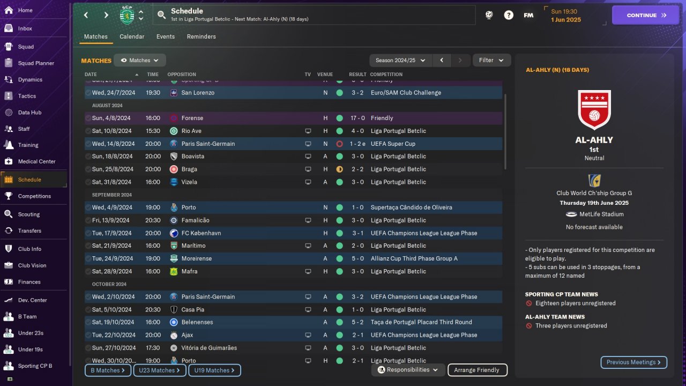
Task: Click the Competitions trophy icon
Action: tap(9, 196)
